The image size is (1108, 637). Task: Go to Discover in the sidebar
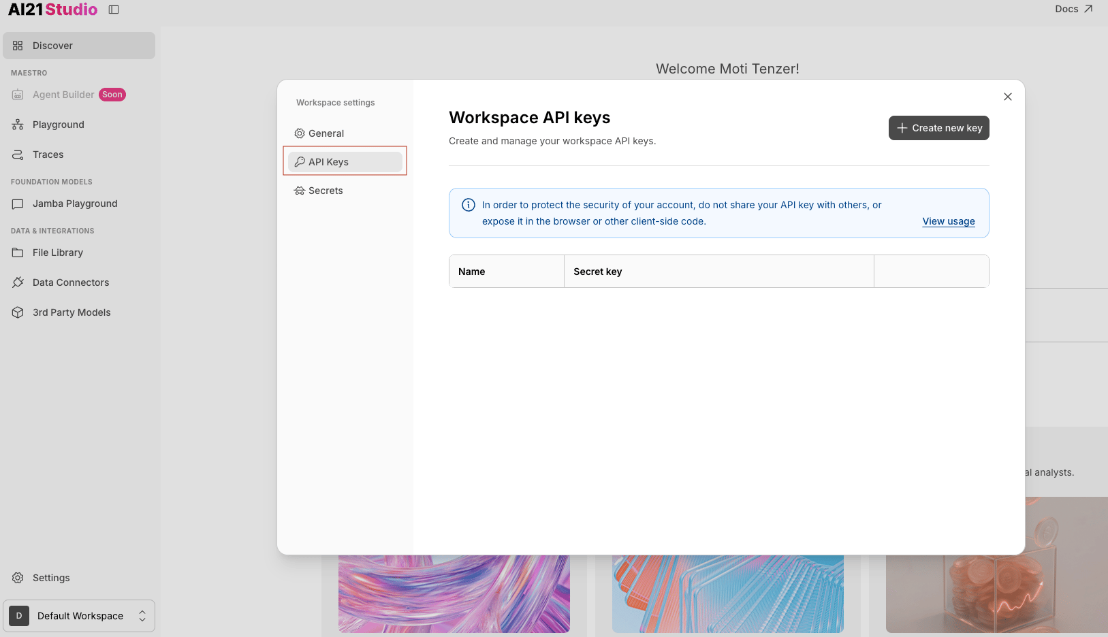[79, 46]
